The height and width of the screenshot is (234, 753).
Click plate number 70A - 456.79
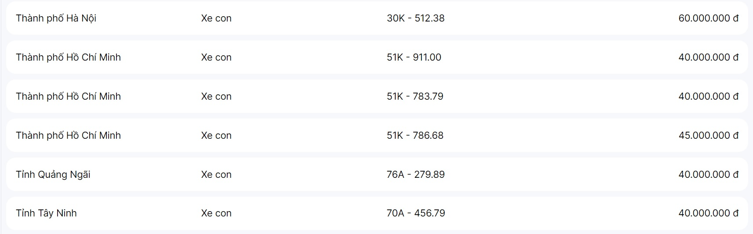[415, 213]
